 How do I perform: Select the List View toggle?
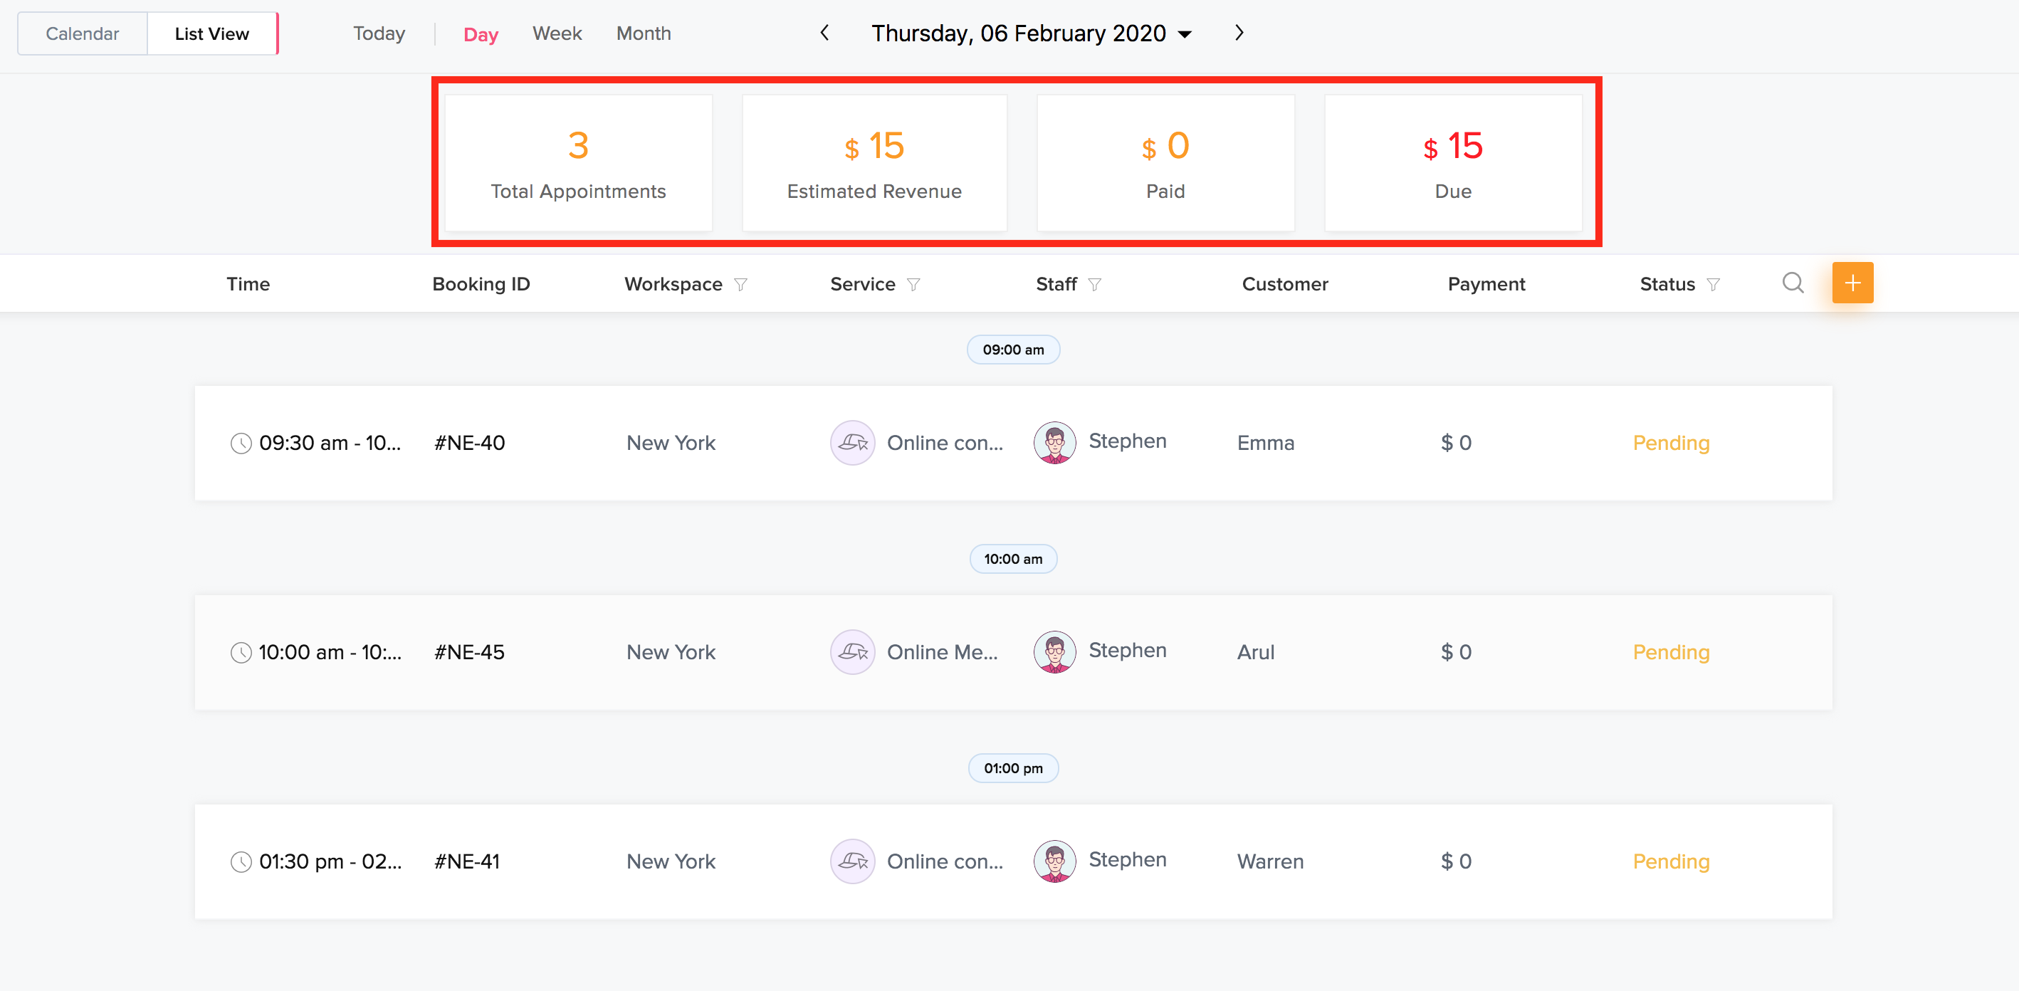[x=211, y=33]
